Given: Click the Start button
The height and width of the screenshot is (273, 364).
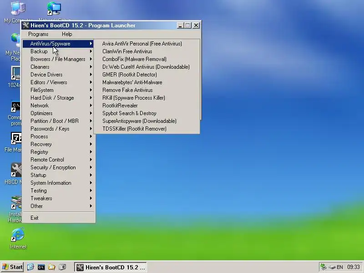Looking at the screenshot, I should pos(12,267).
